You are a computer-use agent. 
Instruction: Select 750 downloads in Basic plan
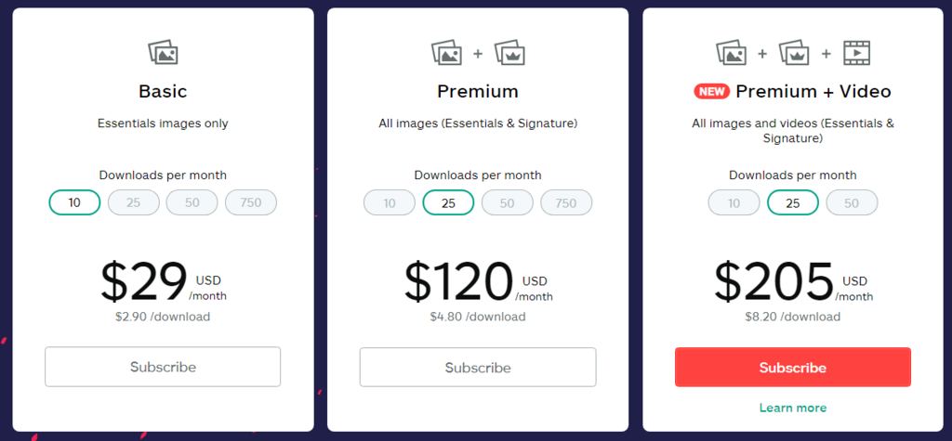tap(251, 202)
